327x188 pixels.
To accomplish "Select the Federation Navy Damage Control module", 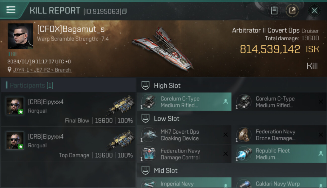I will click(x=184, y=154).
